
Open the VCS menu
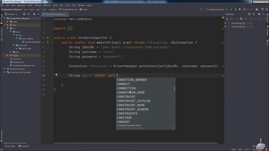point(74,5)
